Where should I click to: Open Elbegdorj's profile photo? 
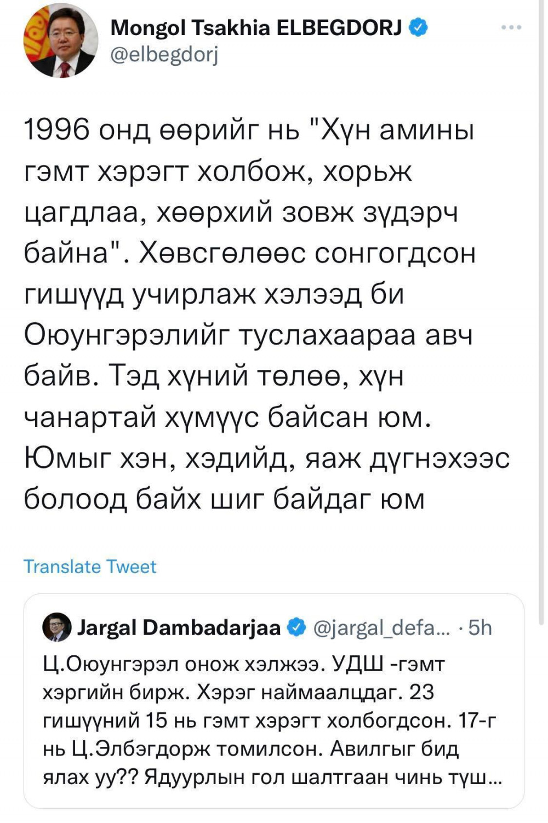60,43
